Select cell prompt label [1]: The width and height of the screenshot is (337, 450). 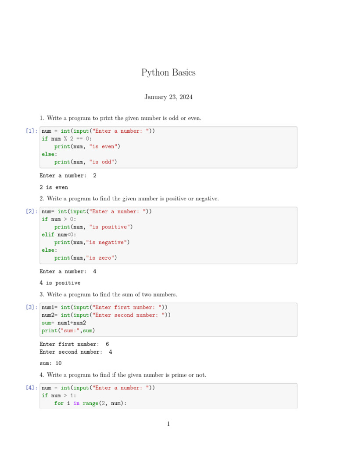click(x=32, y=131)
